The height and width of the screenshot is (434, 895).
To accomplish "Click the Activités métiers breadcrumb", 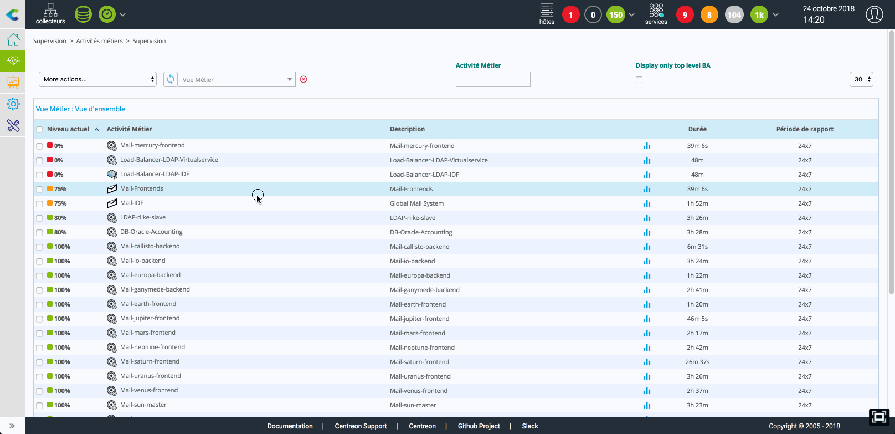I will point(100,41).
